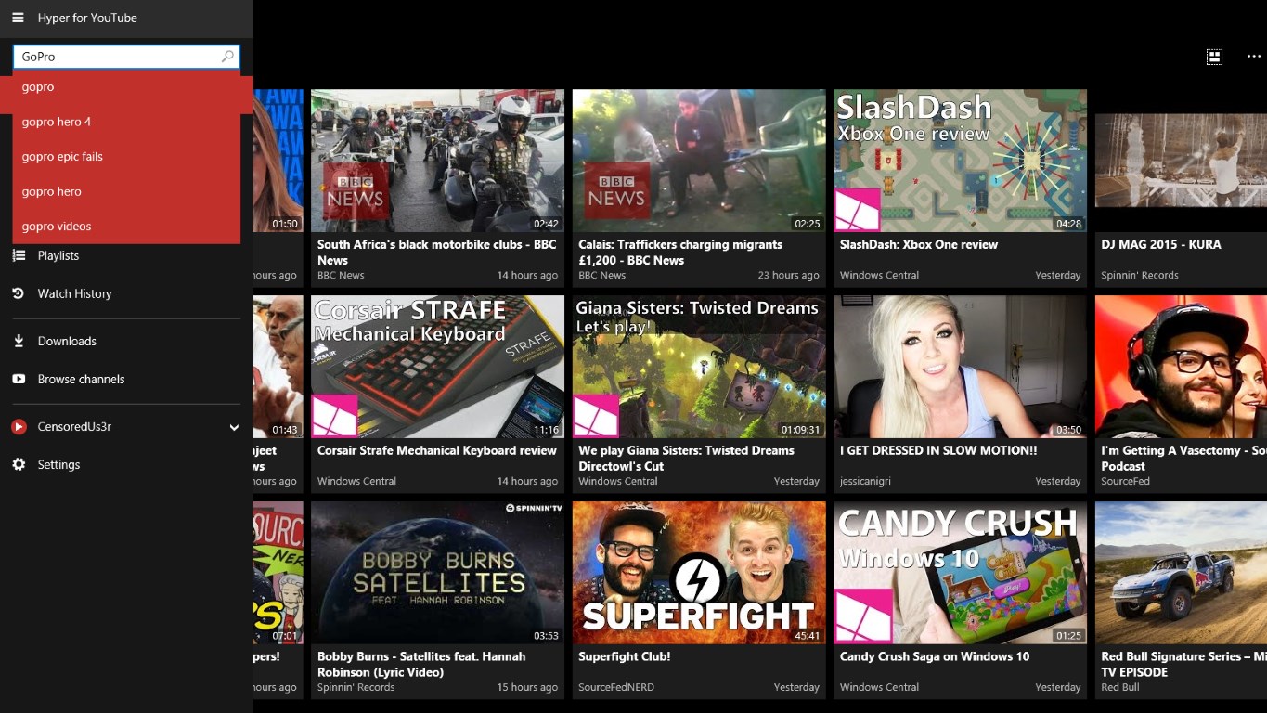Click the Settings gear icon
The width and height of the screenshot is (1267, 713).
pos(19,464)
